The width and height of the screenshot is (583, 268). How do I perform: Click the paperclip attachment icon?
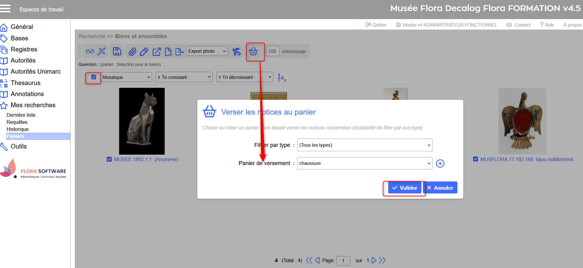click(x=132, y=51)
